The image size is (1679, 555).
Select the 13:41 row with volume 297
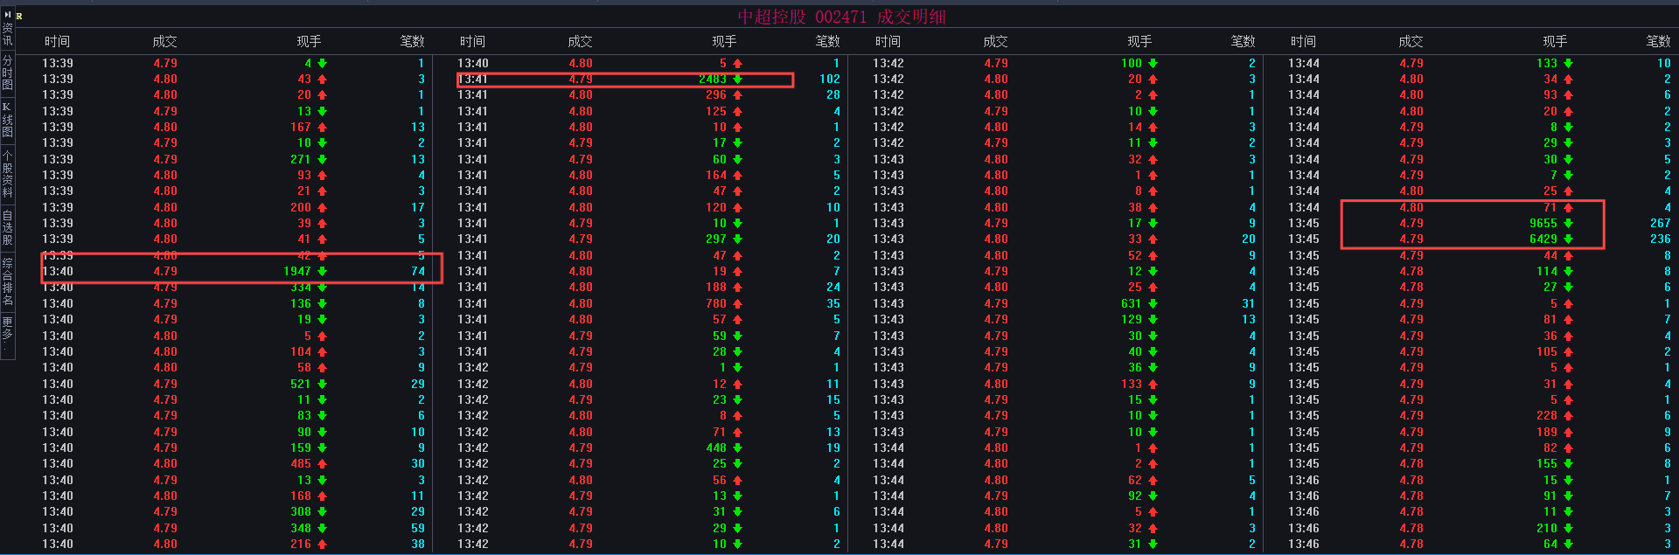(649, 239)
